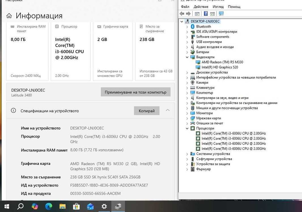302x212 pixels.
Task: Click the ИД на продукта value 00330-50050-66556-AAOEM
Action: click(95, 193)
